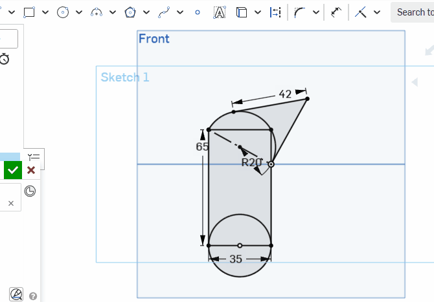Select the polygon sketch tool
The image size is (434, 302).
tap(130, 12)
